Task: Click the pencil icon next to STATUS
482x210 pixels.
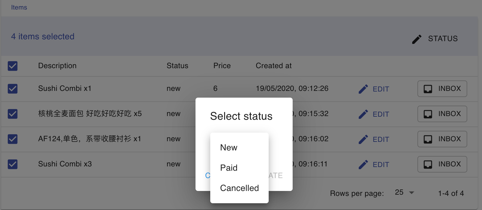Action: [x=417, y=39]
